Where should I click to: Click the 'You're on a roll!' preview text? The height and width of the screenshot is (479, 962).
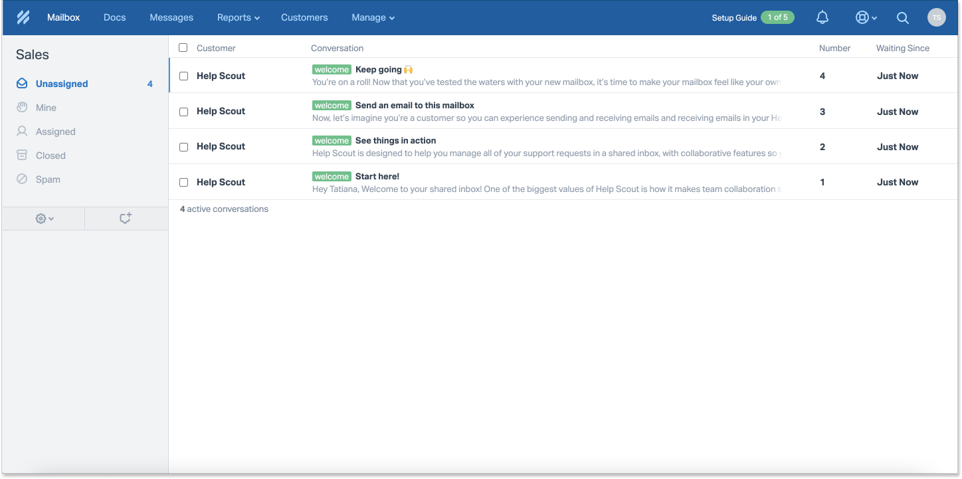[x=546, y=82]
